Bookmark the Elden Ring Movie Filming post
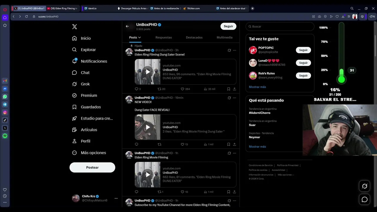377x212 pixels. [x=229, y=192]
